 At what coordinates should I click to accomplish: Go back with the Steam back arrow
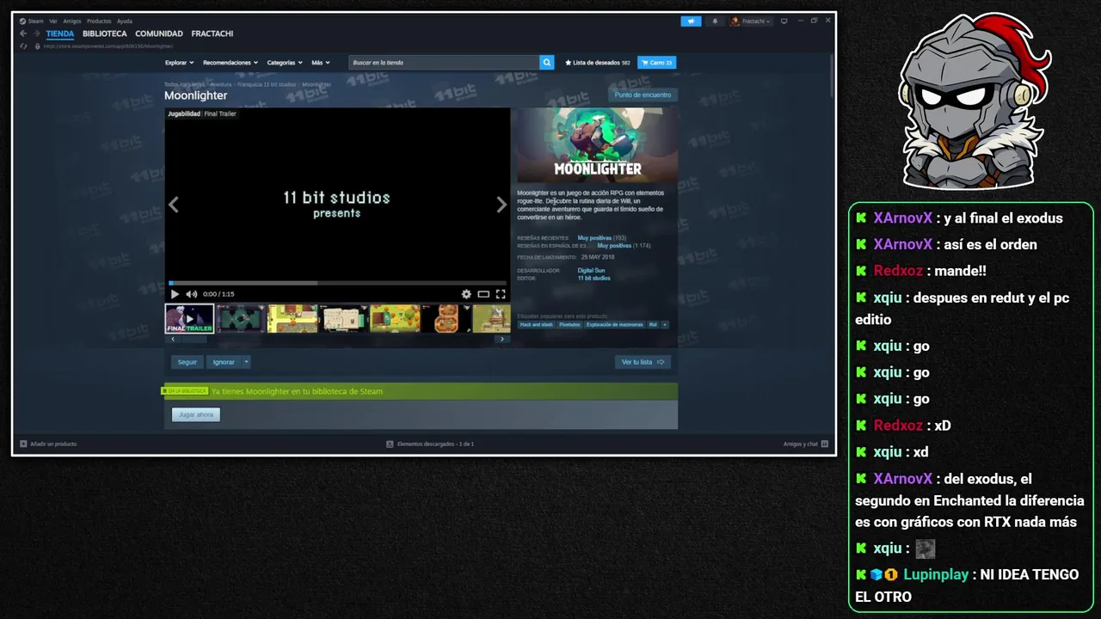(23, 34)
